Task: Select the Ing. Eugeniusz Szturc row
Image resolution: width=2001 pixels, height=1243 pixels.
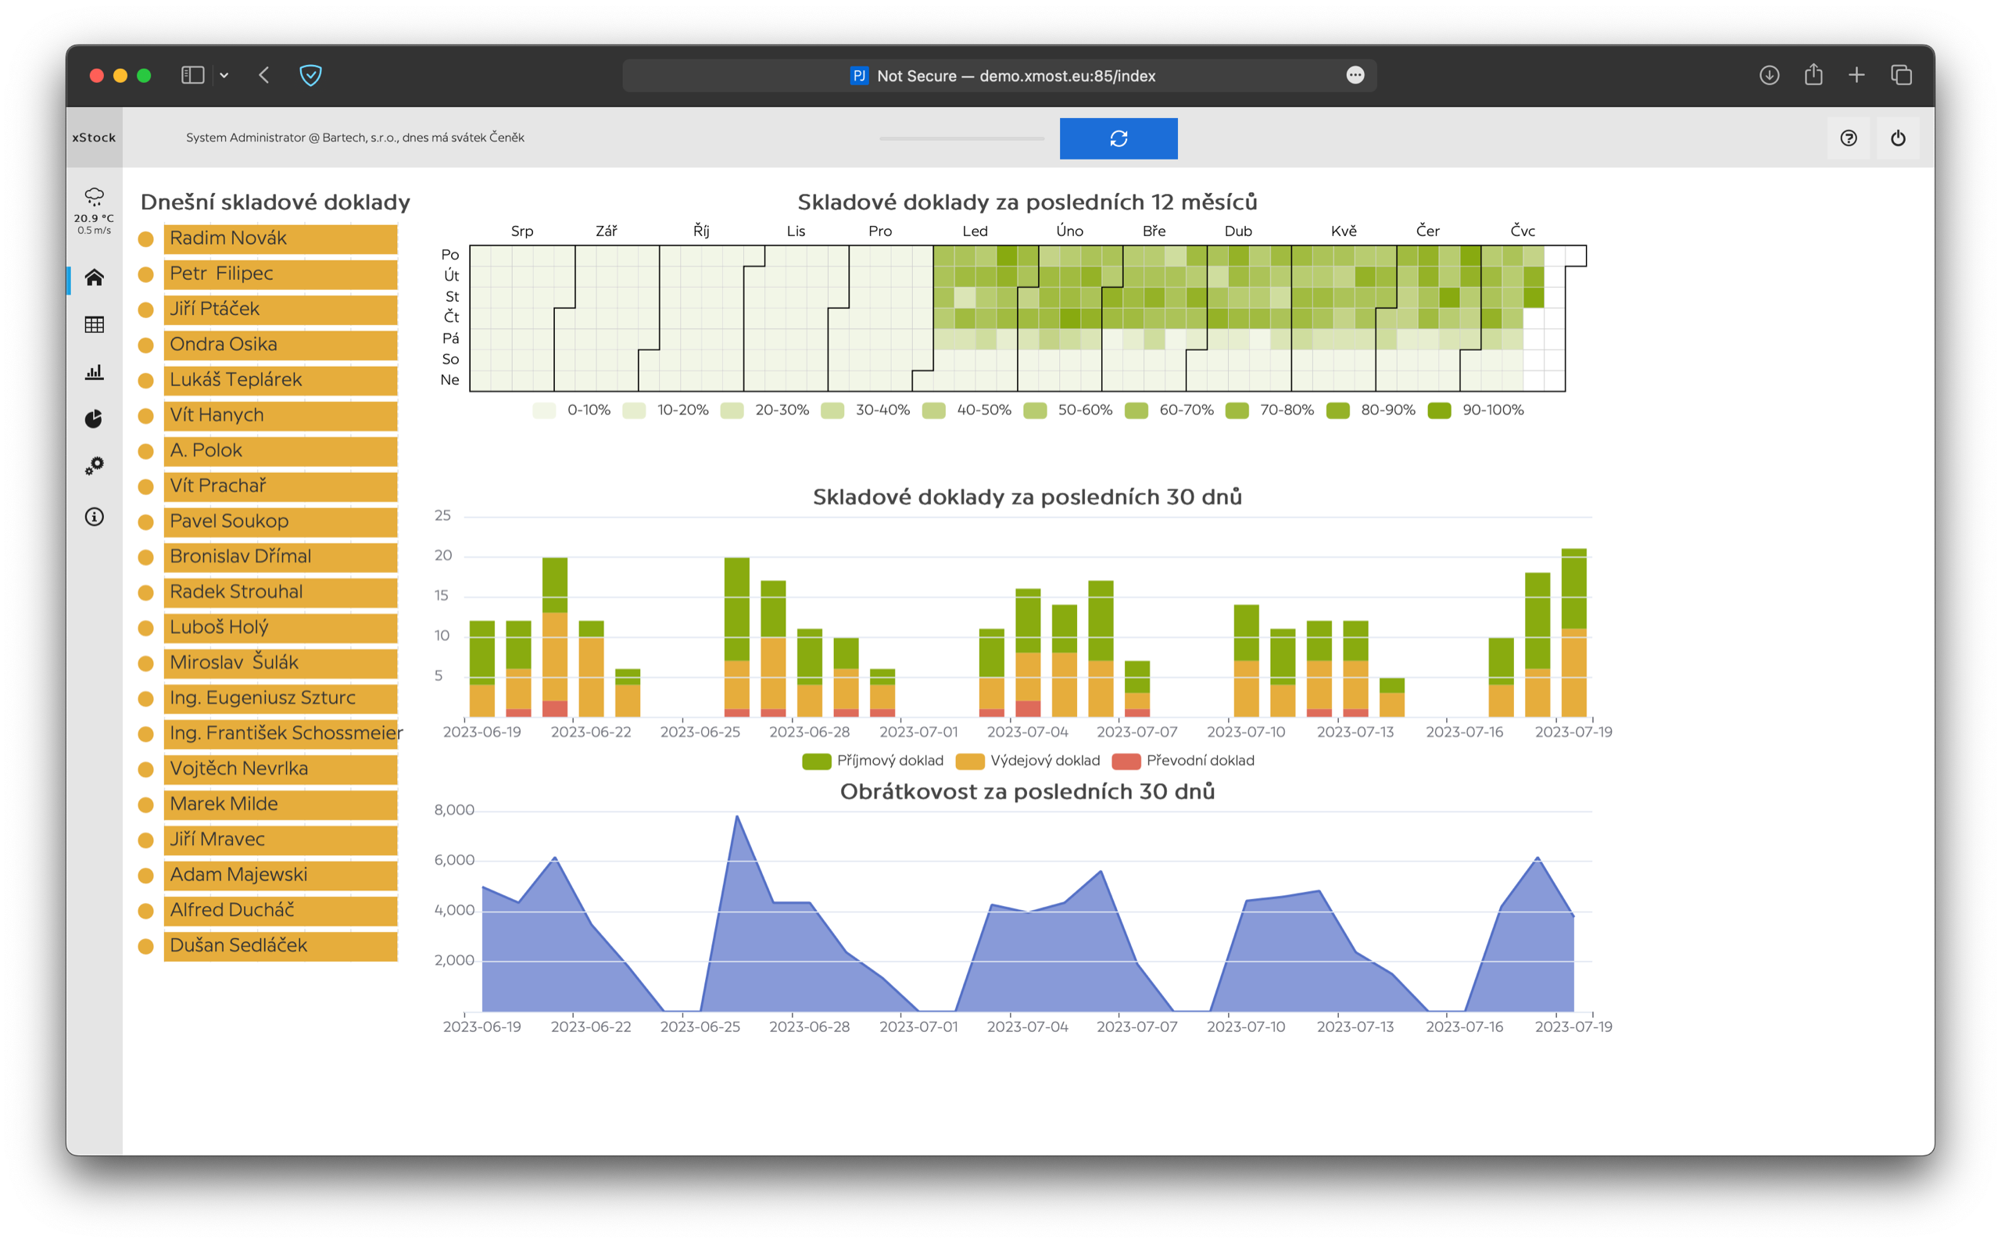Action: pos(281,698)
